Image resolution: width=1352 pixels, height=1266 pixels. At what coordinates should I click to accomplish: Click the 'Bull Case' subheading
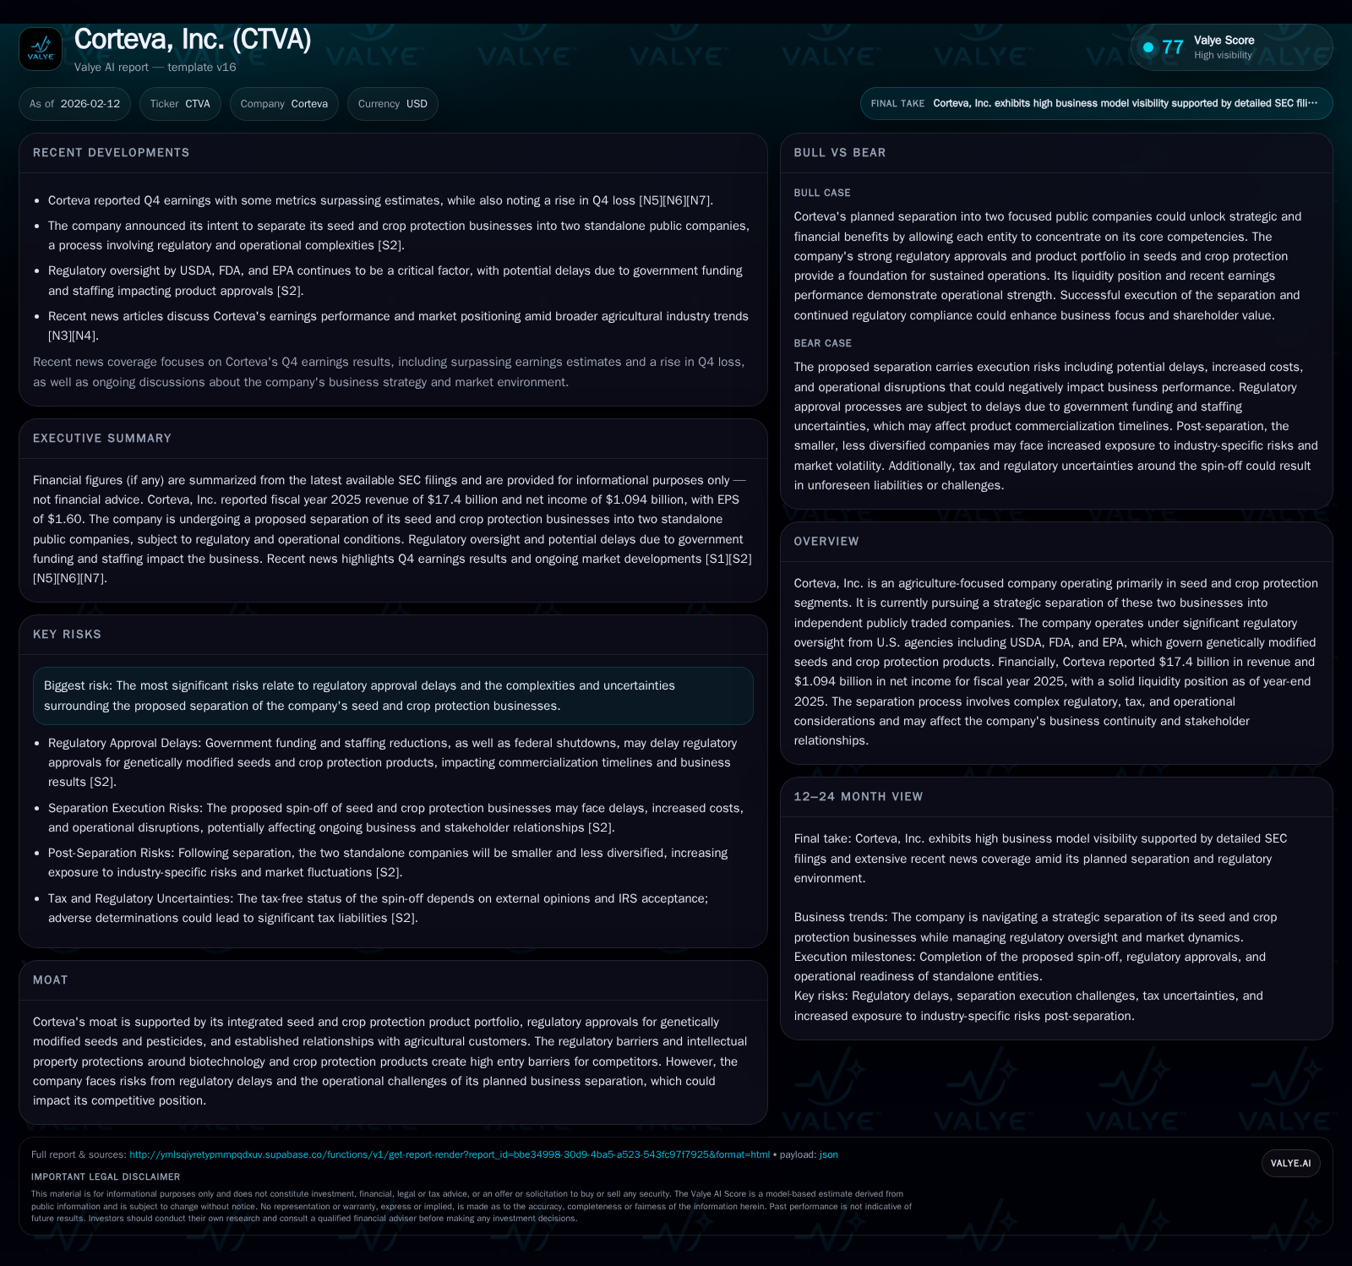click(822, 194)
